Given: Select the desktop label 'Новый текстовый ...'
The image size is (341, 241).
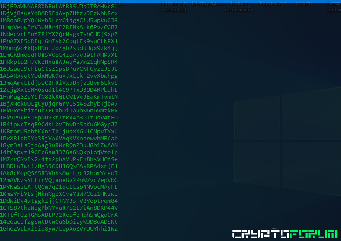Looking at the screenshot, I should pyautogui.click(x=239, y=7).
